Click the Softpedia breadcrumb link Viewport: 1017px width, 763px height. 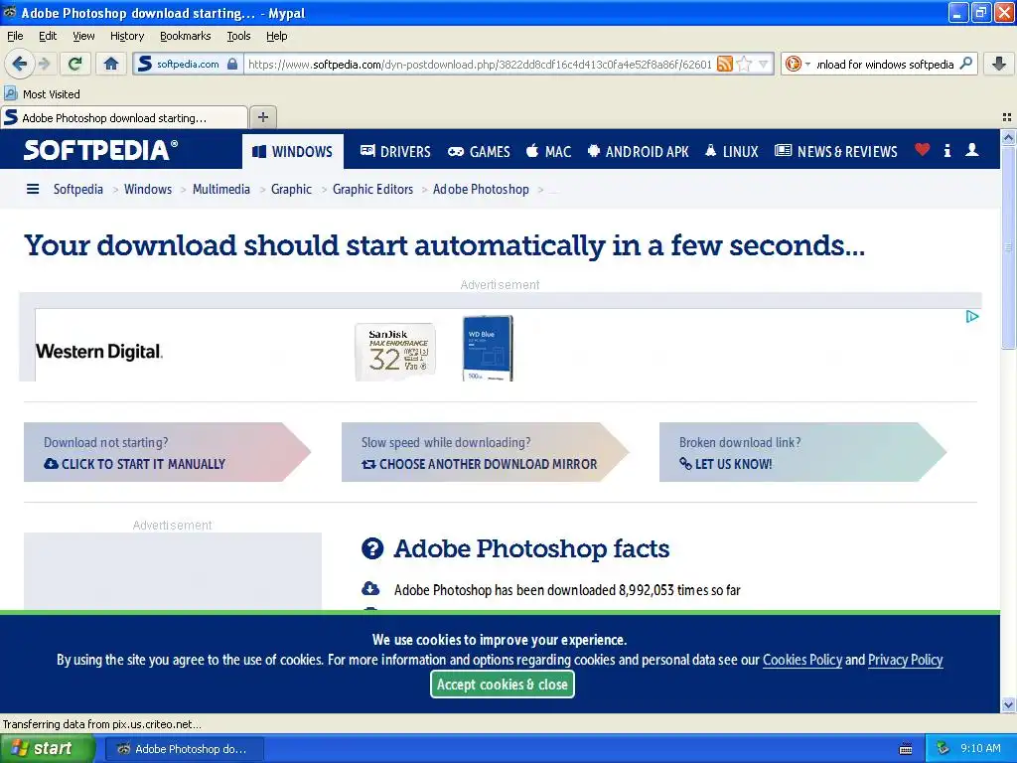tap(77, 189)
